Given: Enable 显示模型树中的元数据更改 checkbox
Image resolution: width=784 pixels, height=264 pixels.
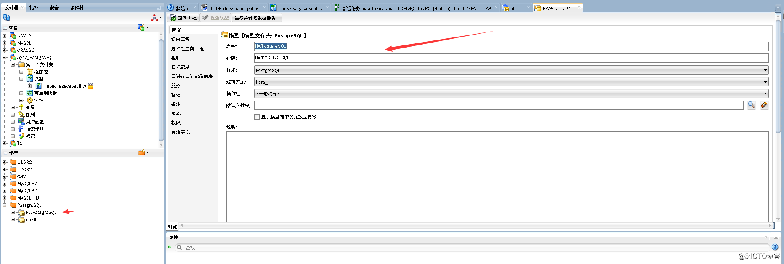Looking at the screenshot, I should point(257,117).
